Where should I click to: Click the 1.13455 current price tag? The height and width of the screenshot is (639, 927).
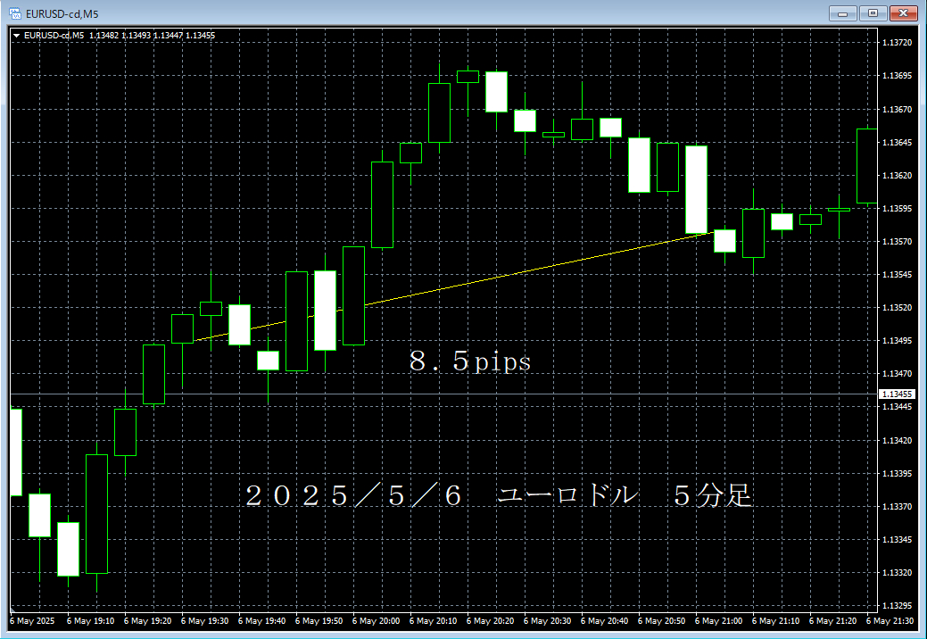pyautogui.click(x=896, y=394)
